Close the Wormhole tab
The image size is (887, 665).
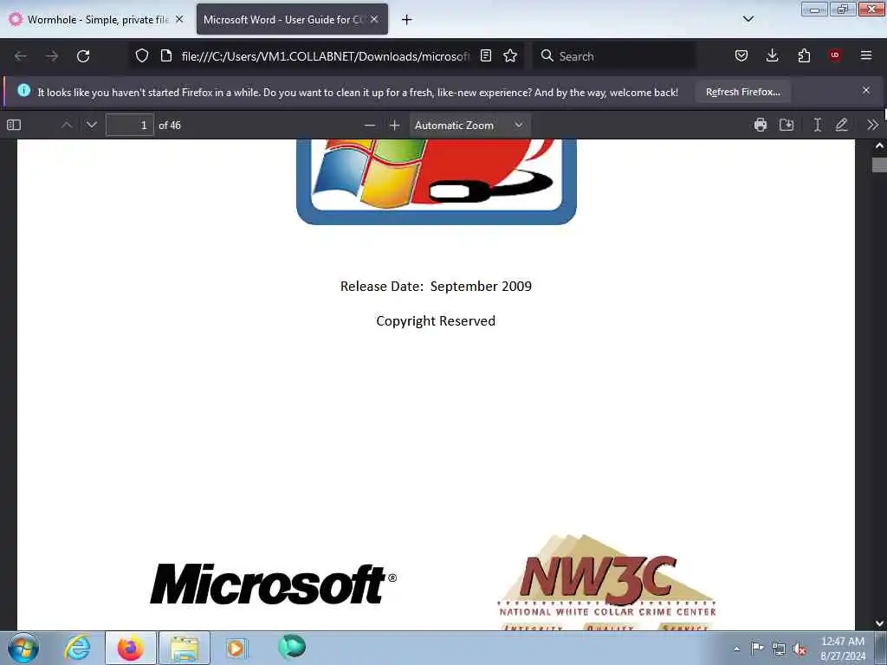pos(179,19)
